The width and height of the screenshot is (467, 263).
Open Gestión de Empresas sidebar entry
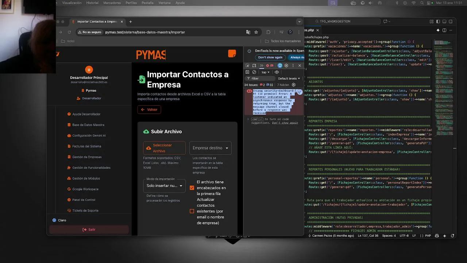[84, 157]
